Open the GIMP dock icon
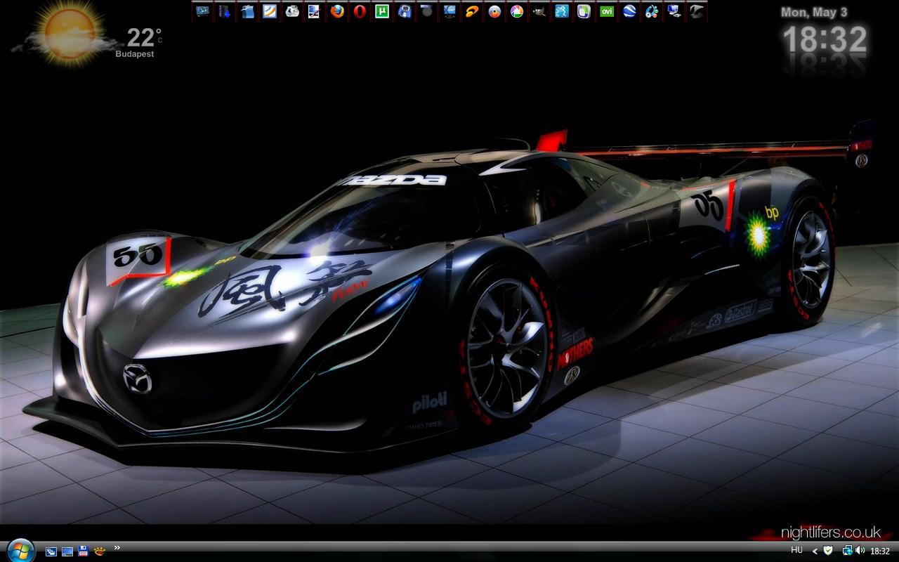The height and width of the screenshot is (562, 899). click(539, 11)
